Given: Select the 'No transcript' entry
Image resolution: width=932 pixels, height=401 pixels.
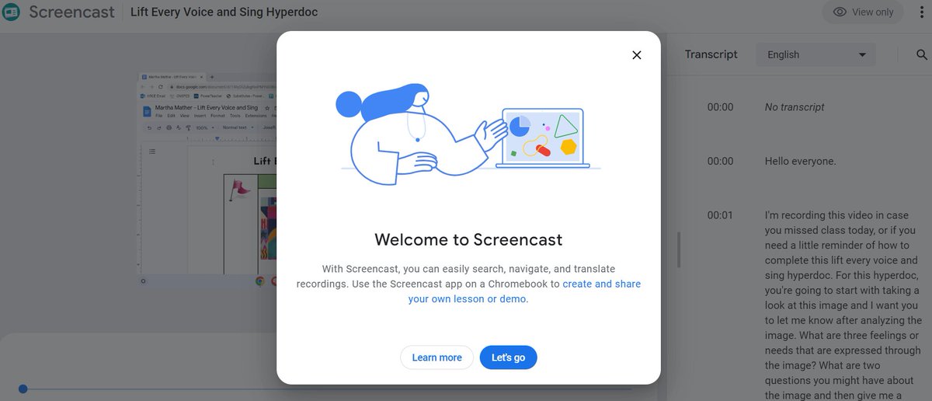Looking at the screenshot, I should (795, 107).
